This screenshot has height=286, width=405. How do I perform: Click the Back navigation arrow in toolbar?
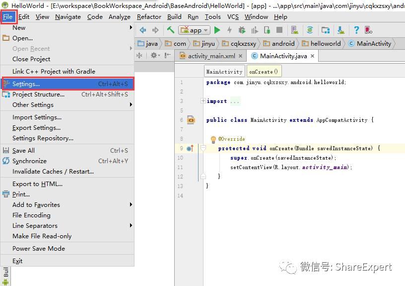point(143,30)
